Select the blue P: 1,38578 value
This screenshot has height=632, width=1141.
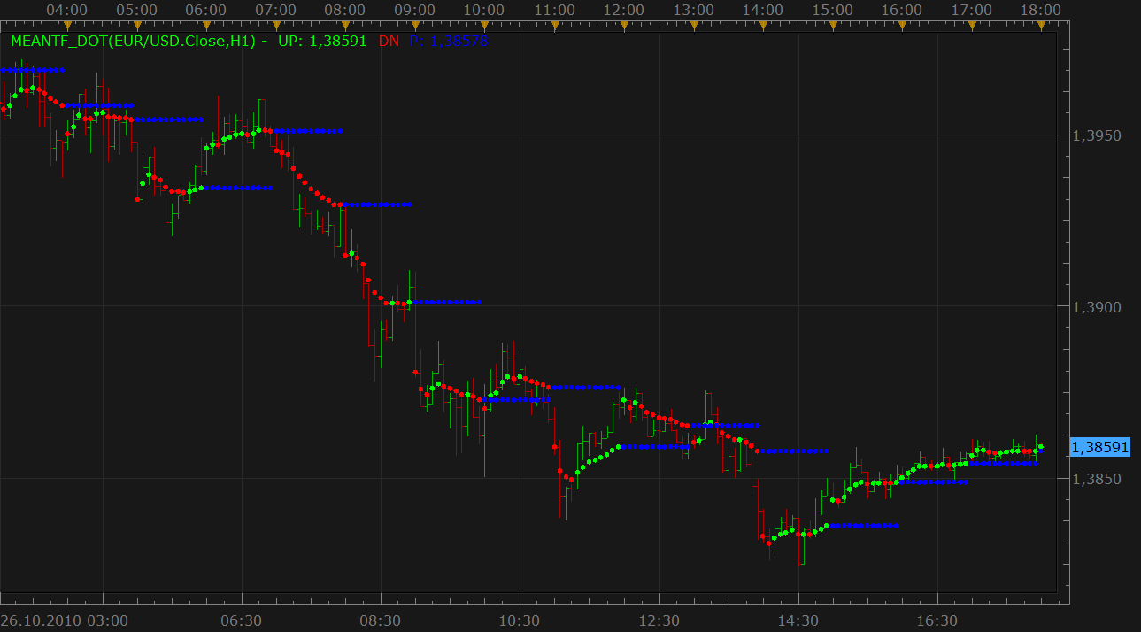coord(448,41)
